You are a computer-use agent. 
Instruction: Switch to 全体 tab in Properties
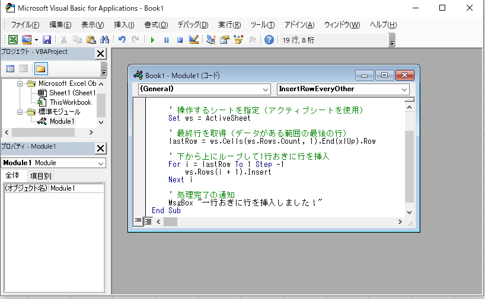point(12,175)
